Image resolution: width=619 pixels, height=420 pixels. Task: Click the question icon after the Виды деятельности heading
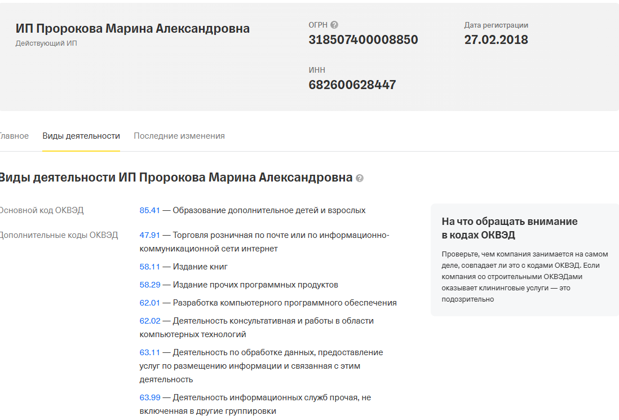(360, 178)
